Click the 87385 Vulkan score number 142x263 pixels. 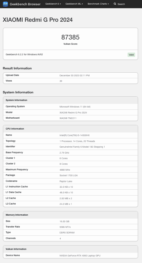(71, 37)
